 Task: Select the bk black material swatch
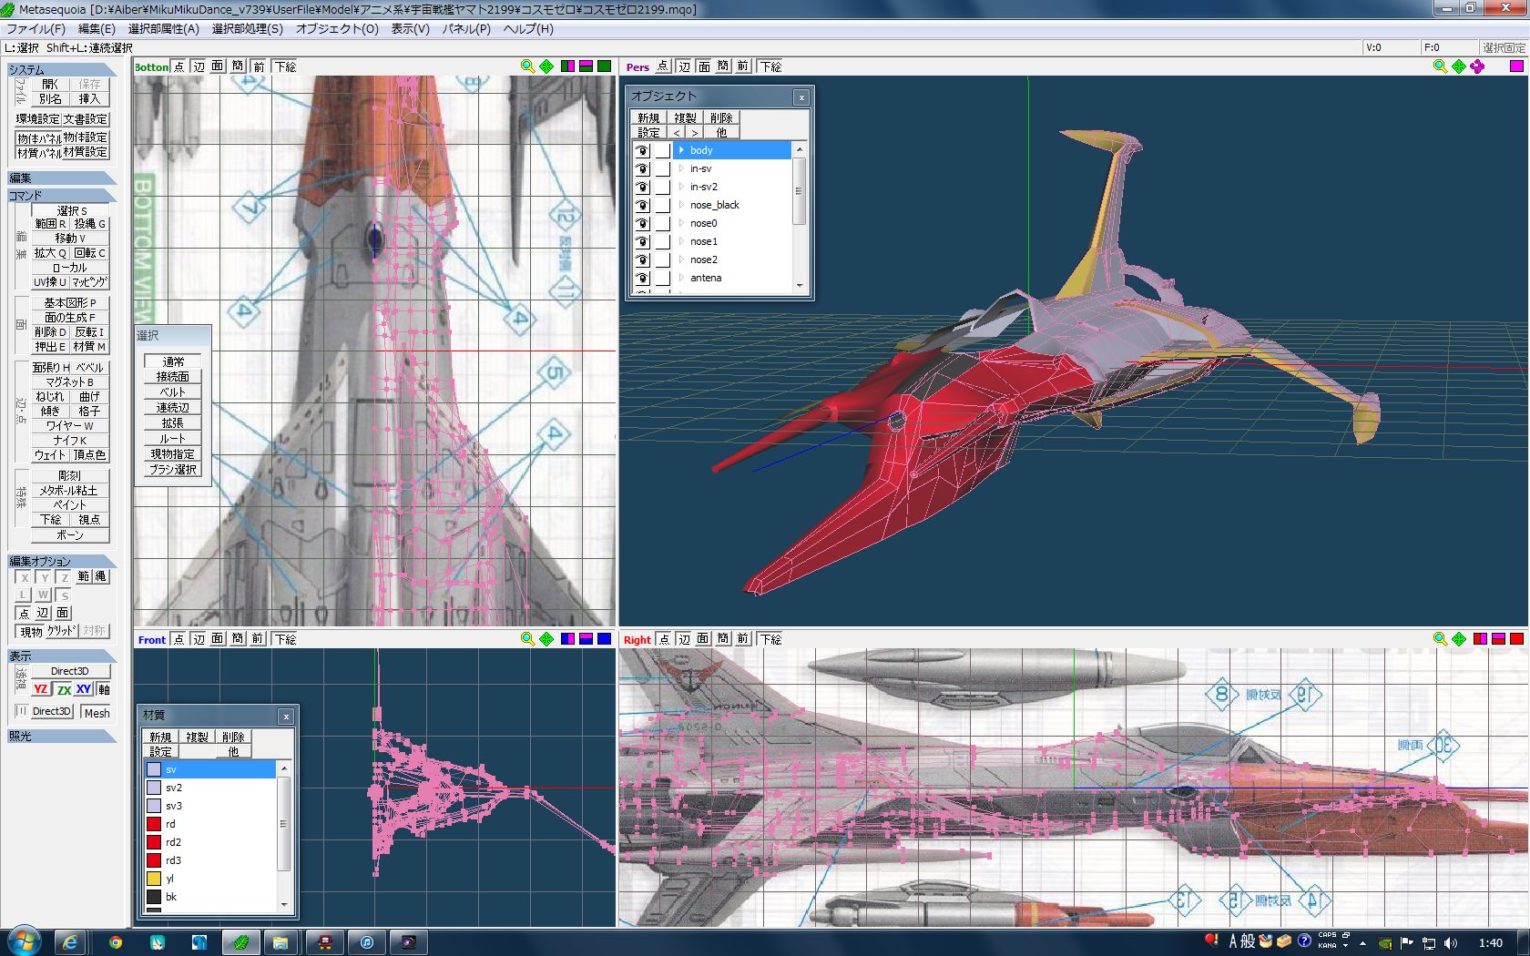[154, 897]
